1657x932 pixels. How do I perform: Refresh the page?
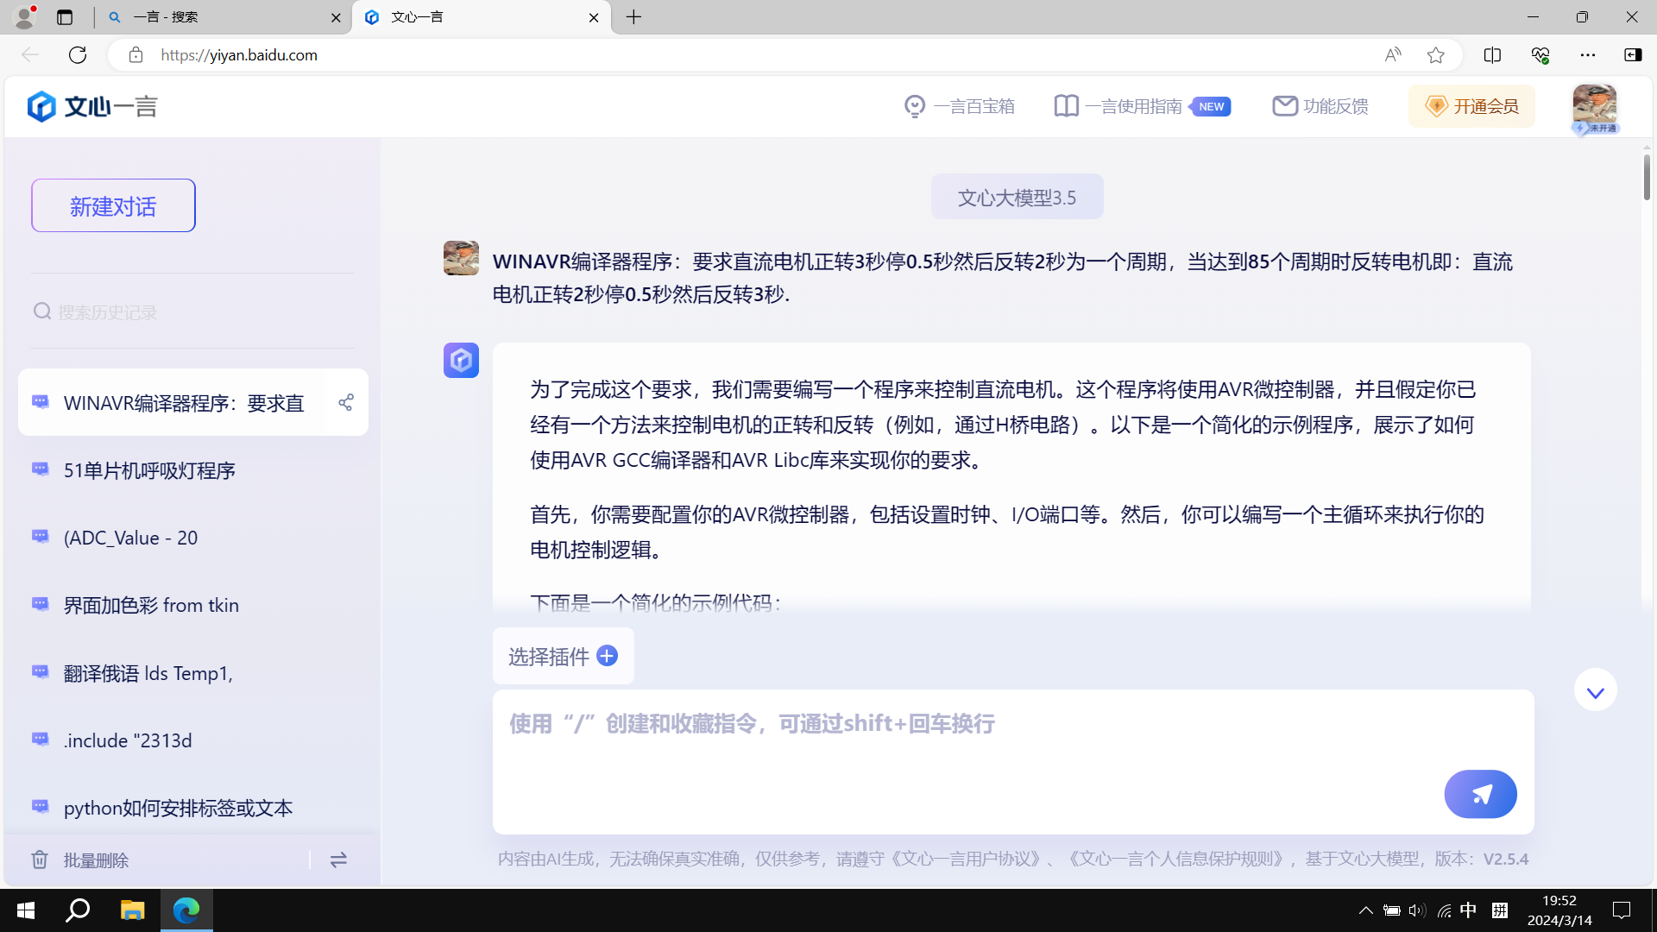[78, 54]
